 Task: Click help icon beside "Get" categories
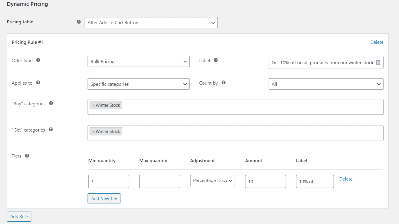(x=51, y=129)
